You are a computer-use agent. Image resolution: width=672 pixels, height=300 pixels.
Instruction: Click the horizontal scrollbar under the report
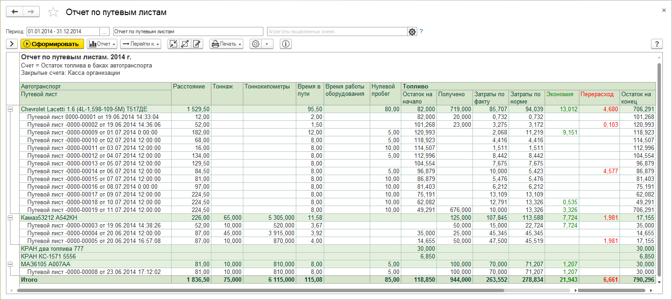pos(260,290)
